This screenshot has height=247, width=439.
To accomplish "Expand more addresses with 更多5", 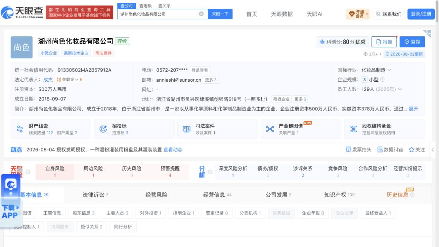I will 300,99.
